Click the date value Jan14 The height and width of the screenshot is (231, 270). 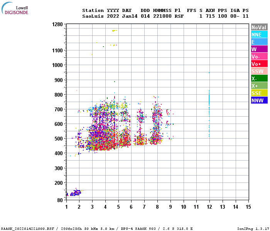tap(130, 16)
